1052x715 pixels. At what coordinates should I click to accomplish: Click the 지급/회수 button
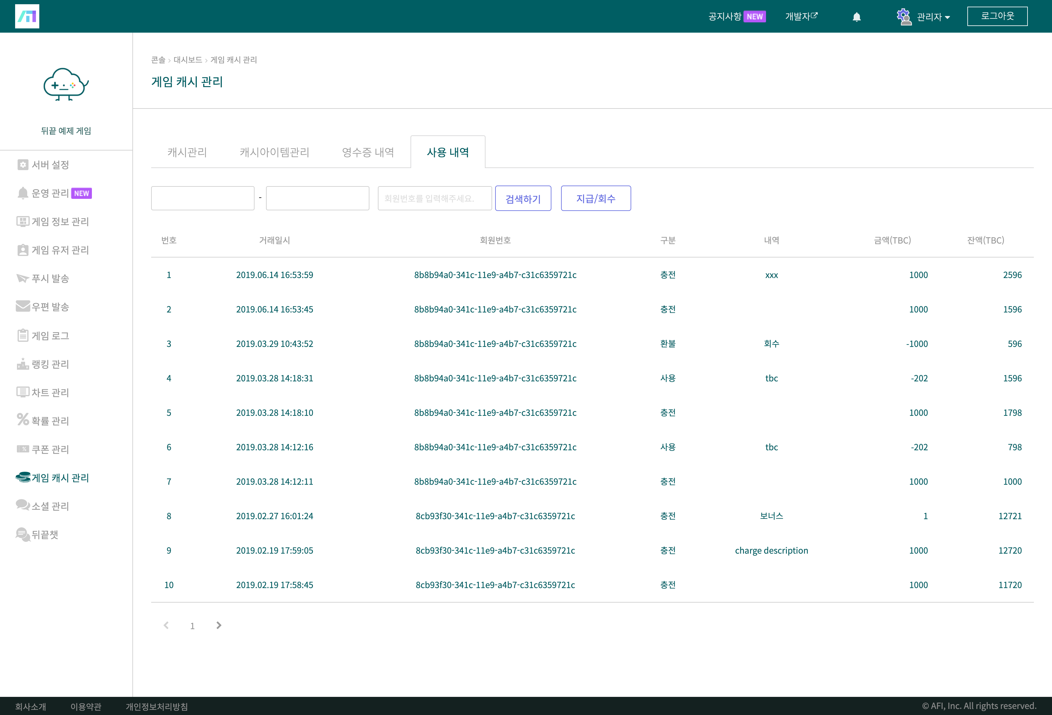pyautogui.click(x=596, y=198)
